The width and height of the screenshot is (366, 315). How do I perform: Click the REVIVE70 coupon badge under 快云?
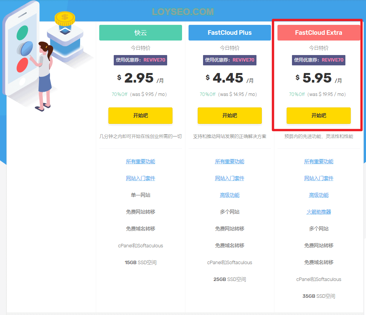(x=140, y=60)
